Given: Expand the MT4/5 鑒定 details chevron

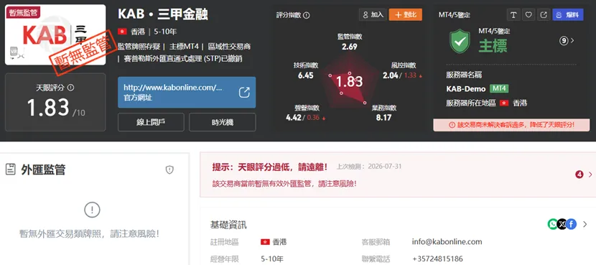Looking at the screenshot, I should coord(572,40).
